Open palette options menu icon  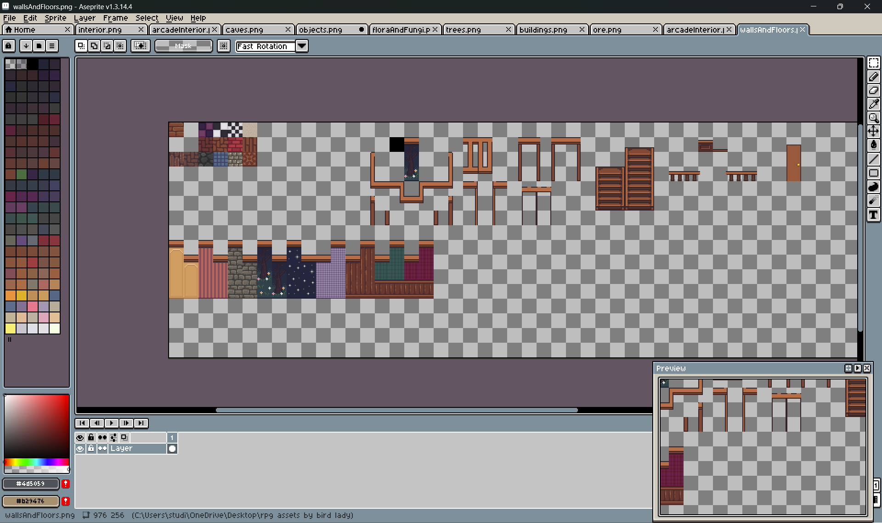52,46
